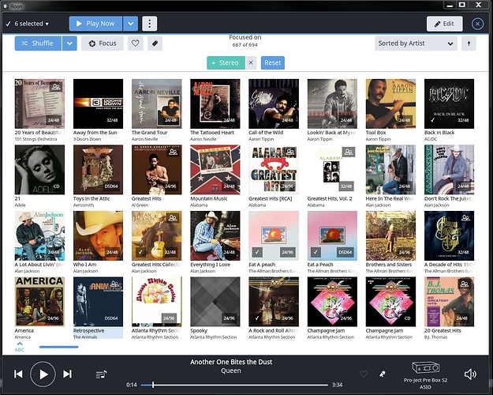
Task: Uncheck the Back in Black album checkmark
Action: click(432, 120)
